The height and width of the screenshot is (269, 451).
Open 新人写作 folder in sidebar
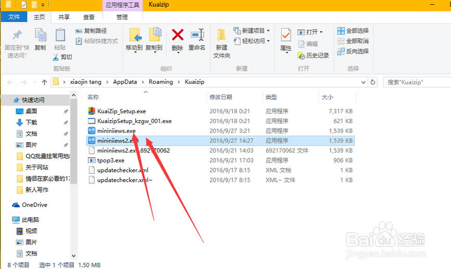[37, 190]
